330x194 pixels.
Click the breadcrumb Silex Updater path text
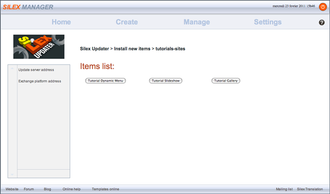coord(94,49)
